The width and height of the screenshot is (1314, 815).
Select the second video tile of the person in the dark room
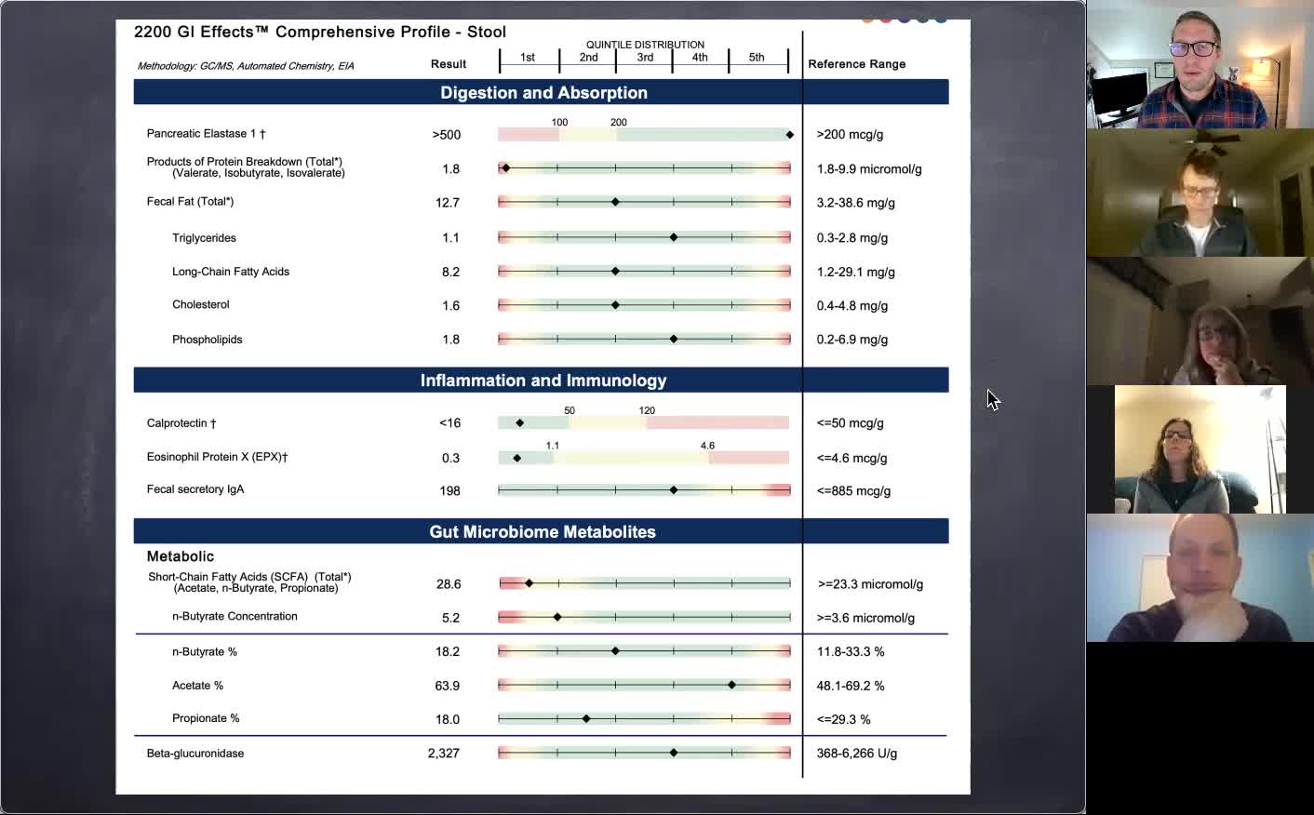[1200, 193]
